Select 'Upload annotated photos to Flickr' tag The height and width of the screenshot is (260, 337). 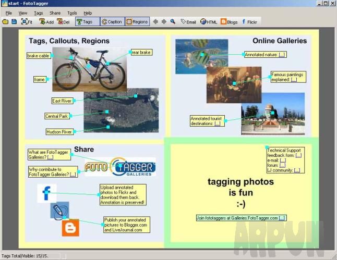[123, 195]
